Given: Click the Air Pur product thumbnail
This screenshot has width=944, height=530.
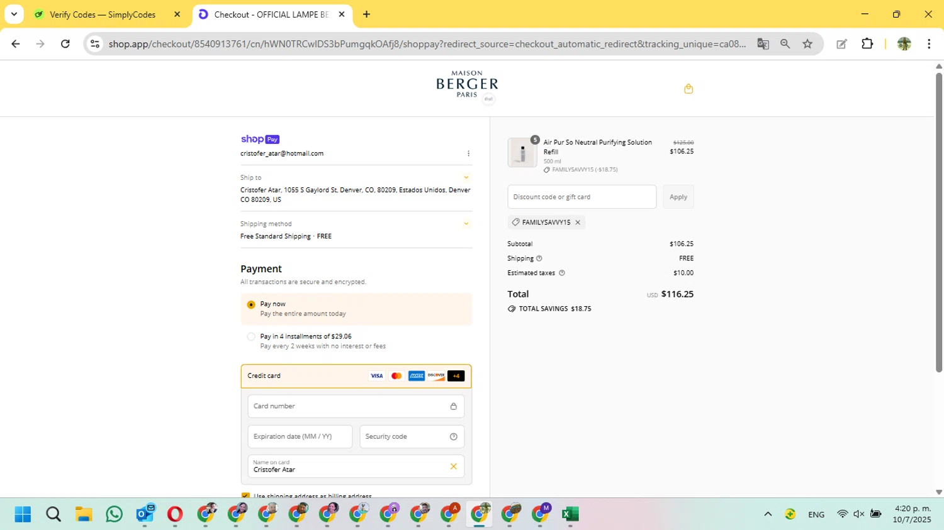Looking at the screenshot, I should pos(522,153).
